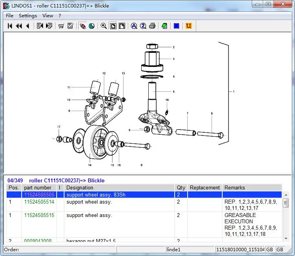The width and height of the screenshot is (295, 256).
Task: Click the parts list scroll up arrow
Action: point(286,195)
